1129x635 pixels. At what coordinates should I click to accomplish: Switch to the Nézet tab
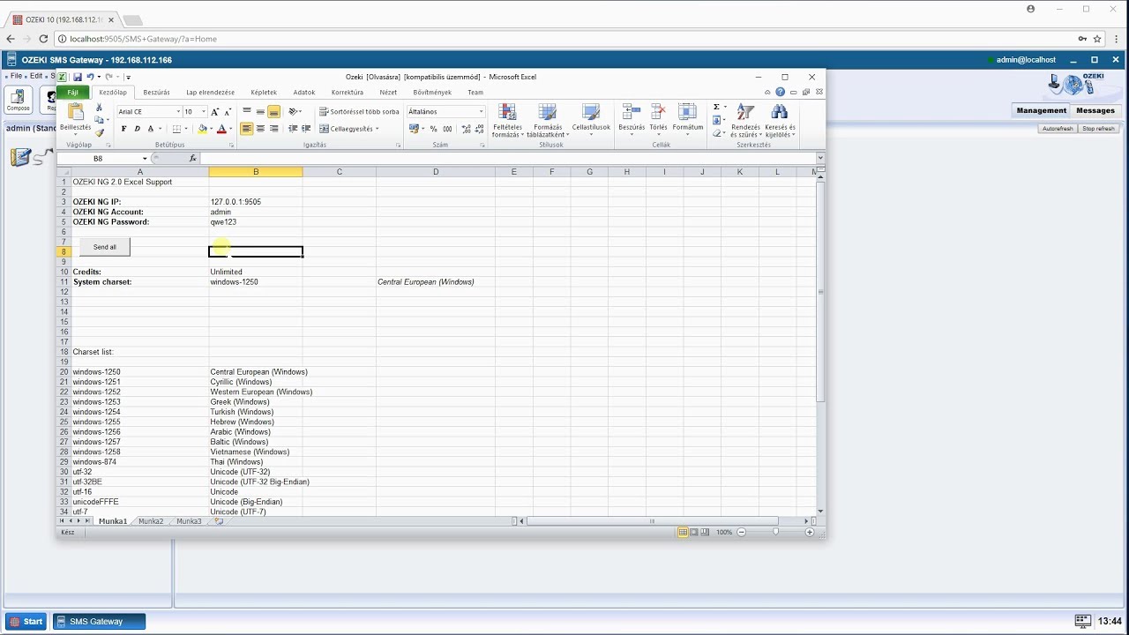(x=388, y=93)
